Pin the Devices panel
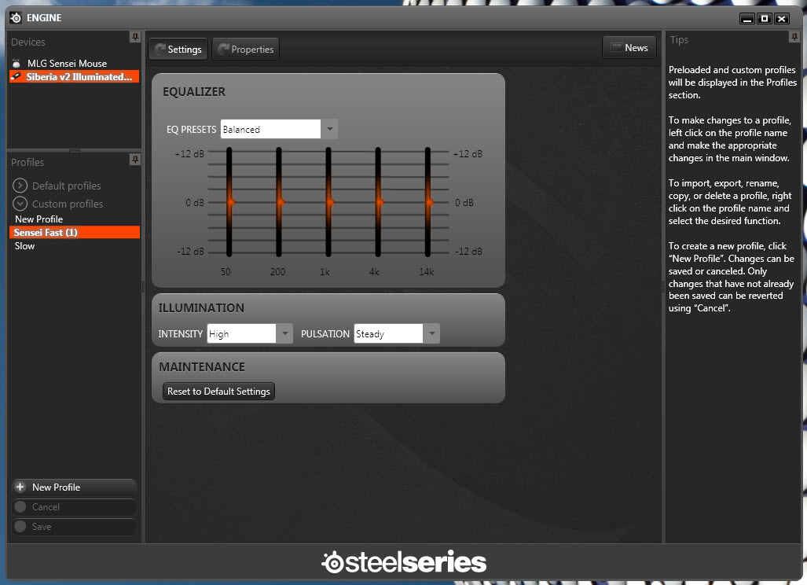The width and height of the screenshot is (807, 585). [x=135, y=36]
